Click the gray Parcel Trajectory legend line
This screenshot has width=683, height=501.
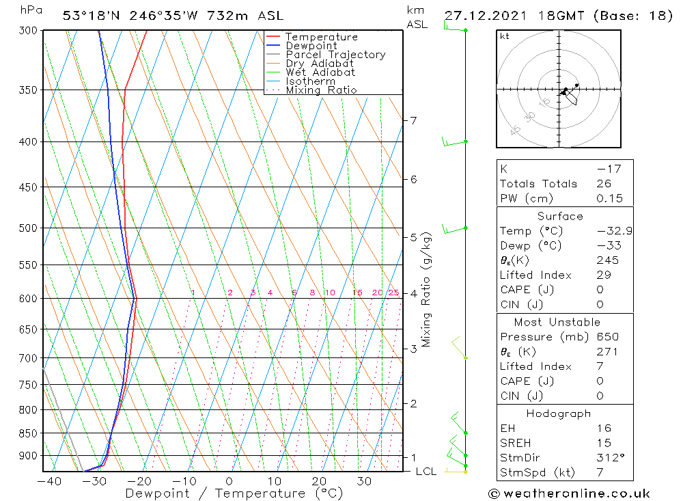point(273,55)
